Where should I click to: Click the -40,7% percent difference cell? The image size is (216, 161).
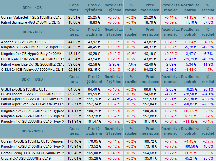[208, 59]
